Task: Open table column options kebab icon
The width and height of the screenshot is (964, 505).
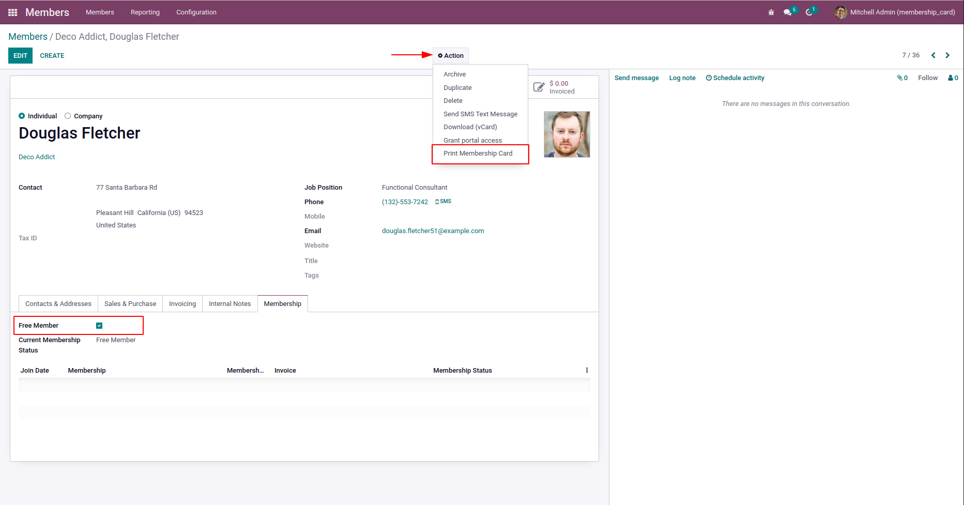Action: tap(587, 370)
